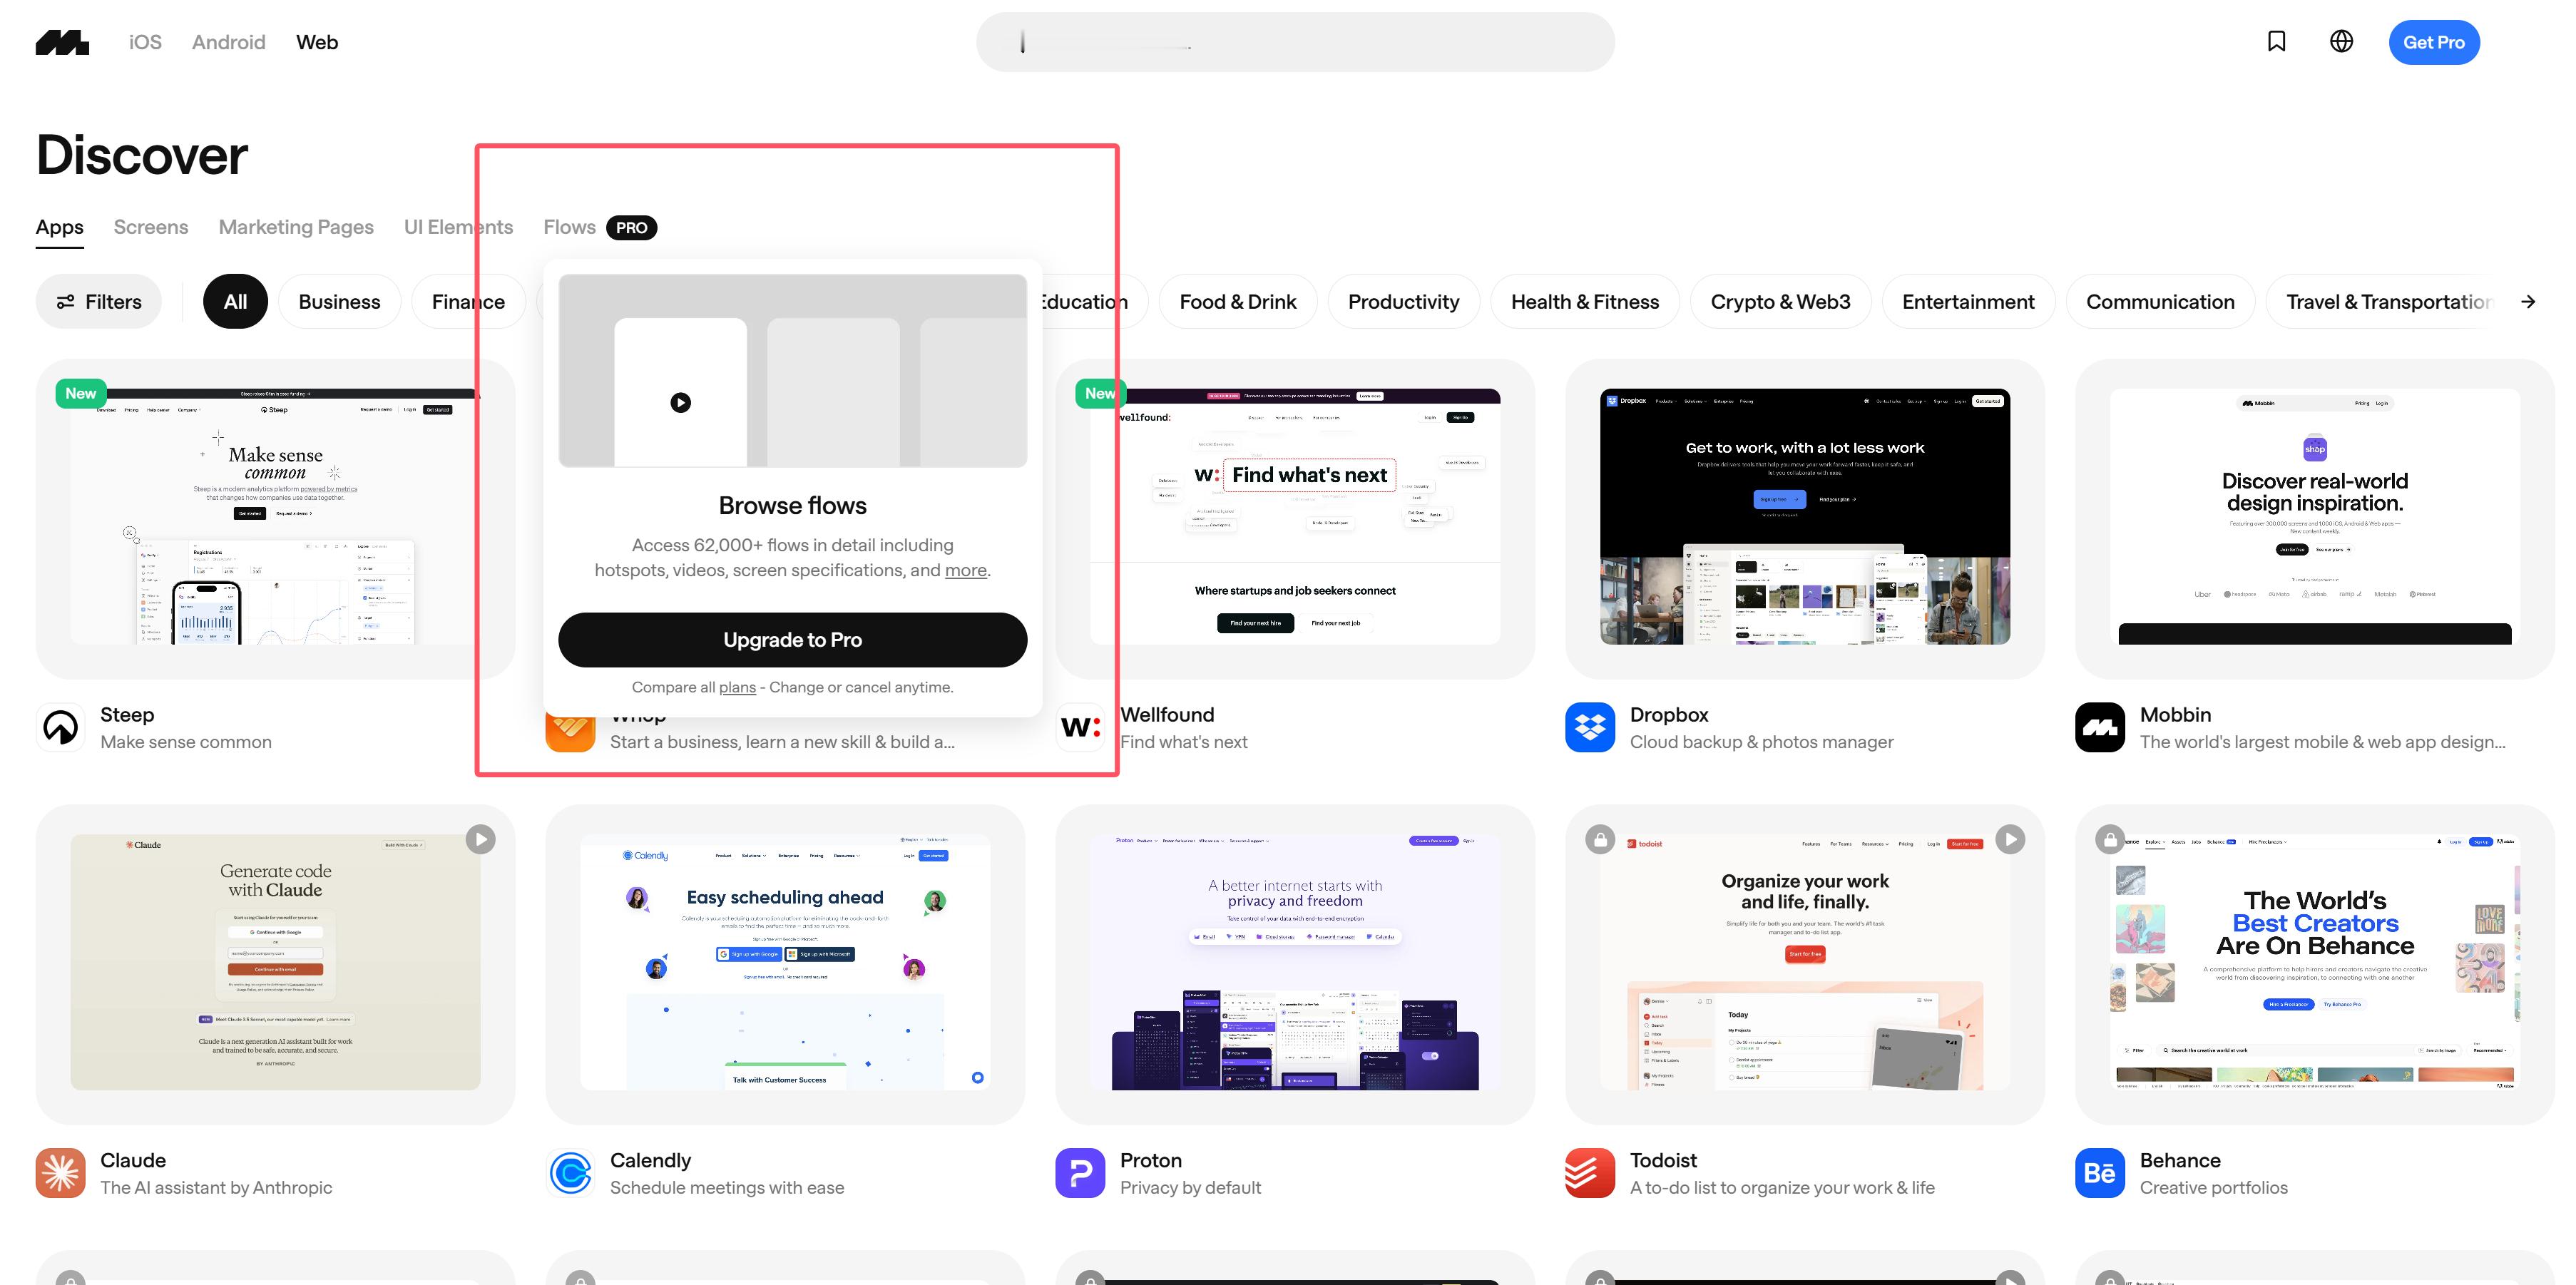This screenshot has width=2576, height=1285.
Task: Select the All category chip
Action: (235, 301)
